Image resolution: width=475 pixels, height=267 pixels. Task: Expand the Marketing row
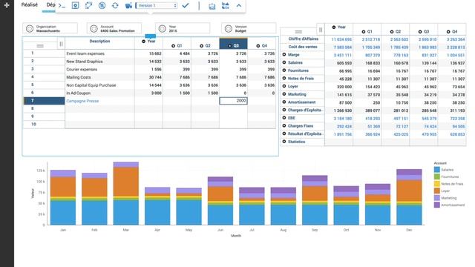284,94
